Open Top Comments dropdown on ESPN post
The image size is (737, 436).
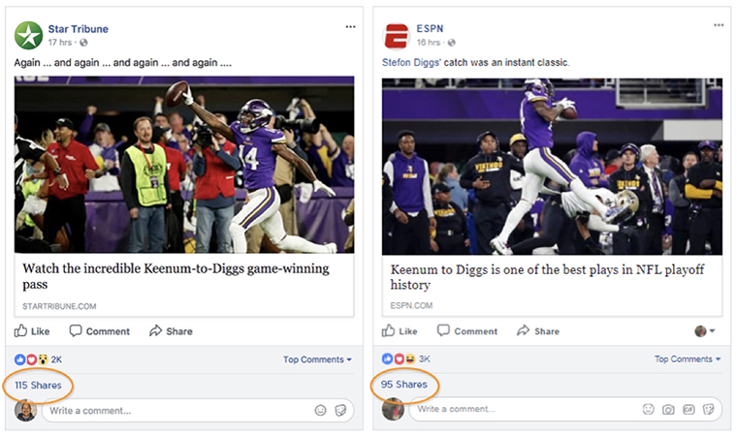(688, 359)
